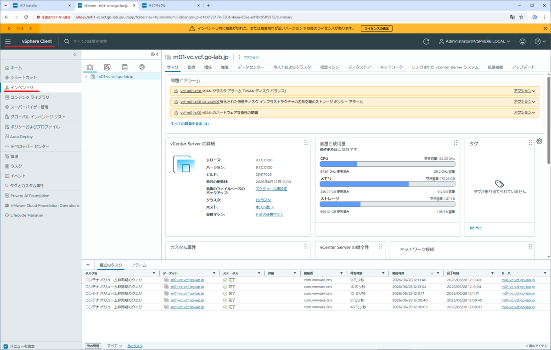The width and height of the screenshot is (551, 350).
Task: Click the ストレージ usage bar
Action: click(x=388, y=204)
